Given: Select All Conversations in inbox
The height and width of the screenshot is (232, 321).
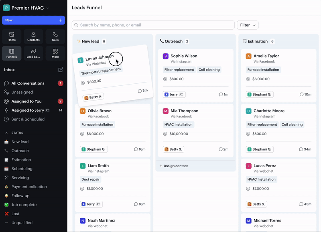Looking at the screenshot, I should click(x=28, y=83).
